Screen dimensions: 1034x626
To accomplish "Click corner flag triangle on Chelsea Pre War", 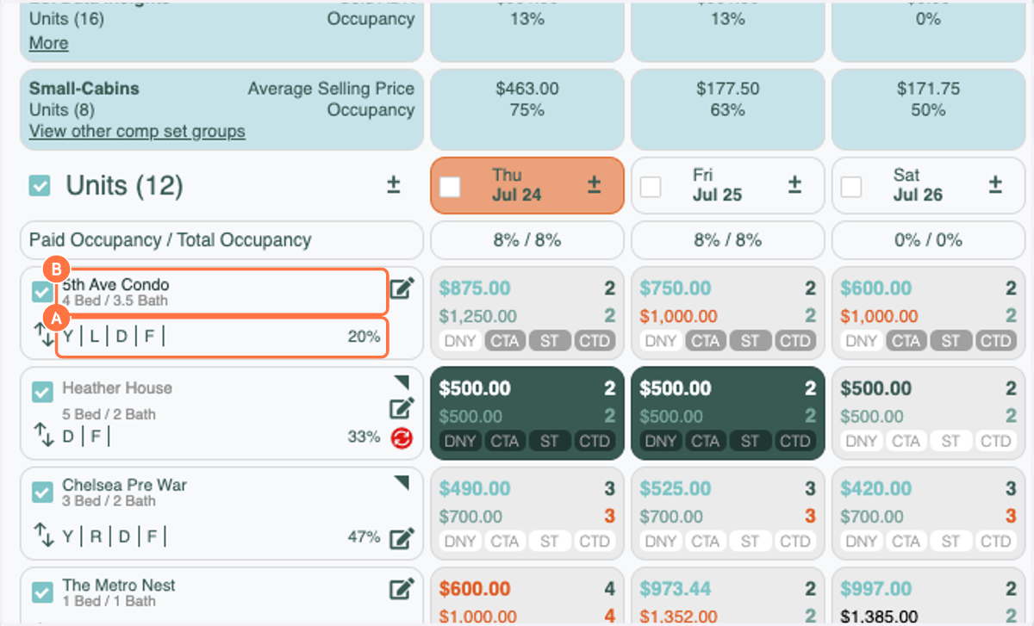I will click(x=402, y=484).
